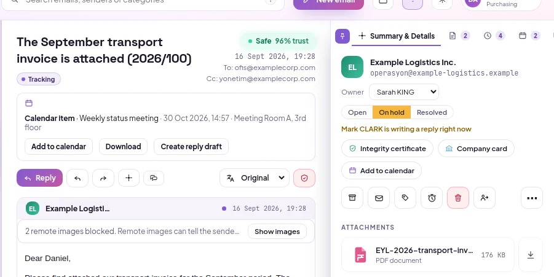Open the three-dots more actions menu
554x277 pixels.
532,198
